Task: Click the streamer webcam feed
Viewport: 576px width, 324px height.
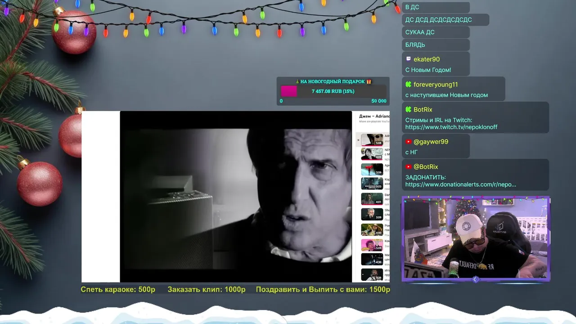Action: point(476,238)
